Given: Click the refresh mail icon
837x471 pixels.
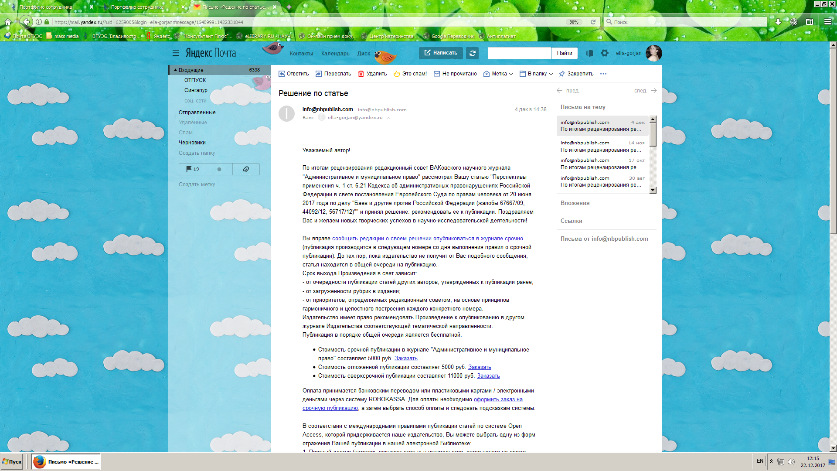Looking at the screenshot, I should click(472, 53).
